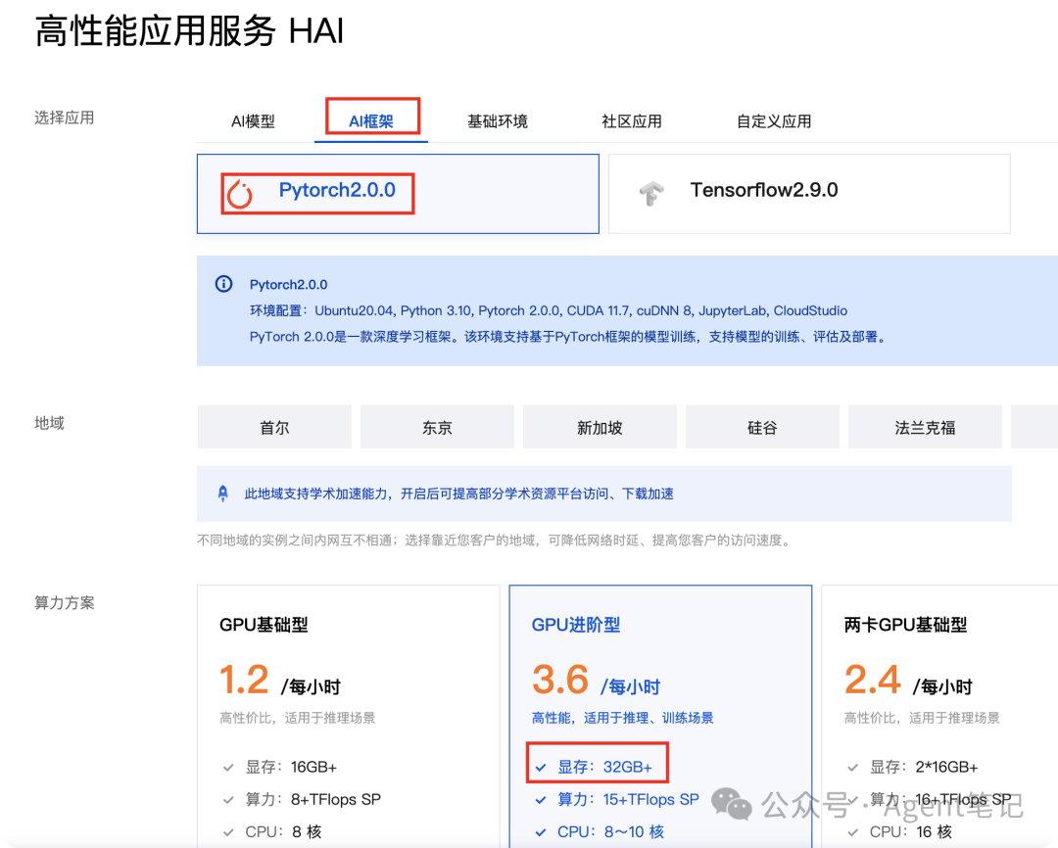Click checkmark next to CPU：8~10 核
Image resolution: width=1058 pixels, height=848 pixels.
point(541,831)
